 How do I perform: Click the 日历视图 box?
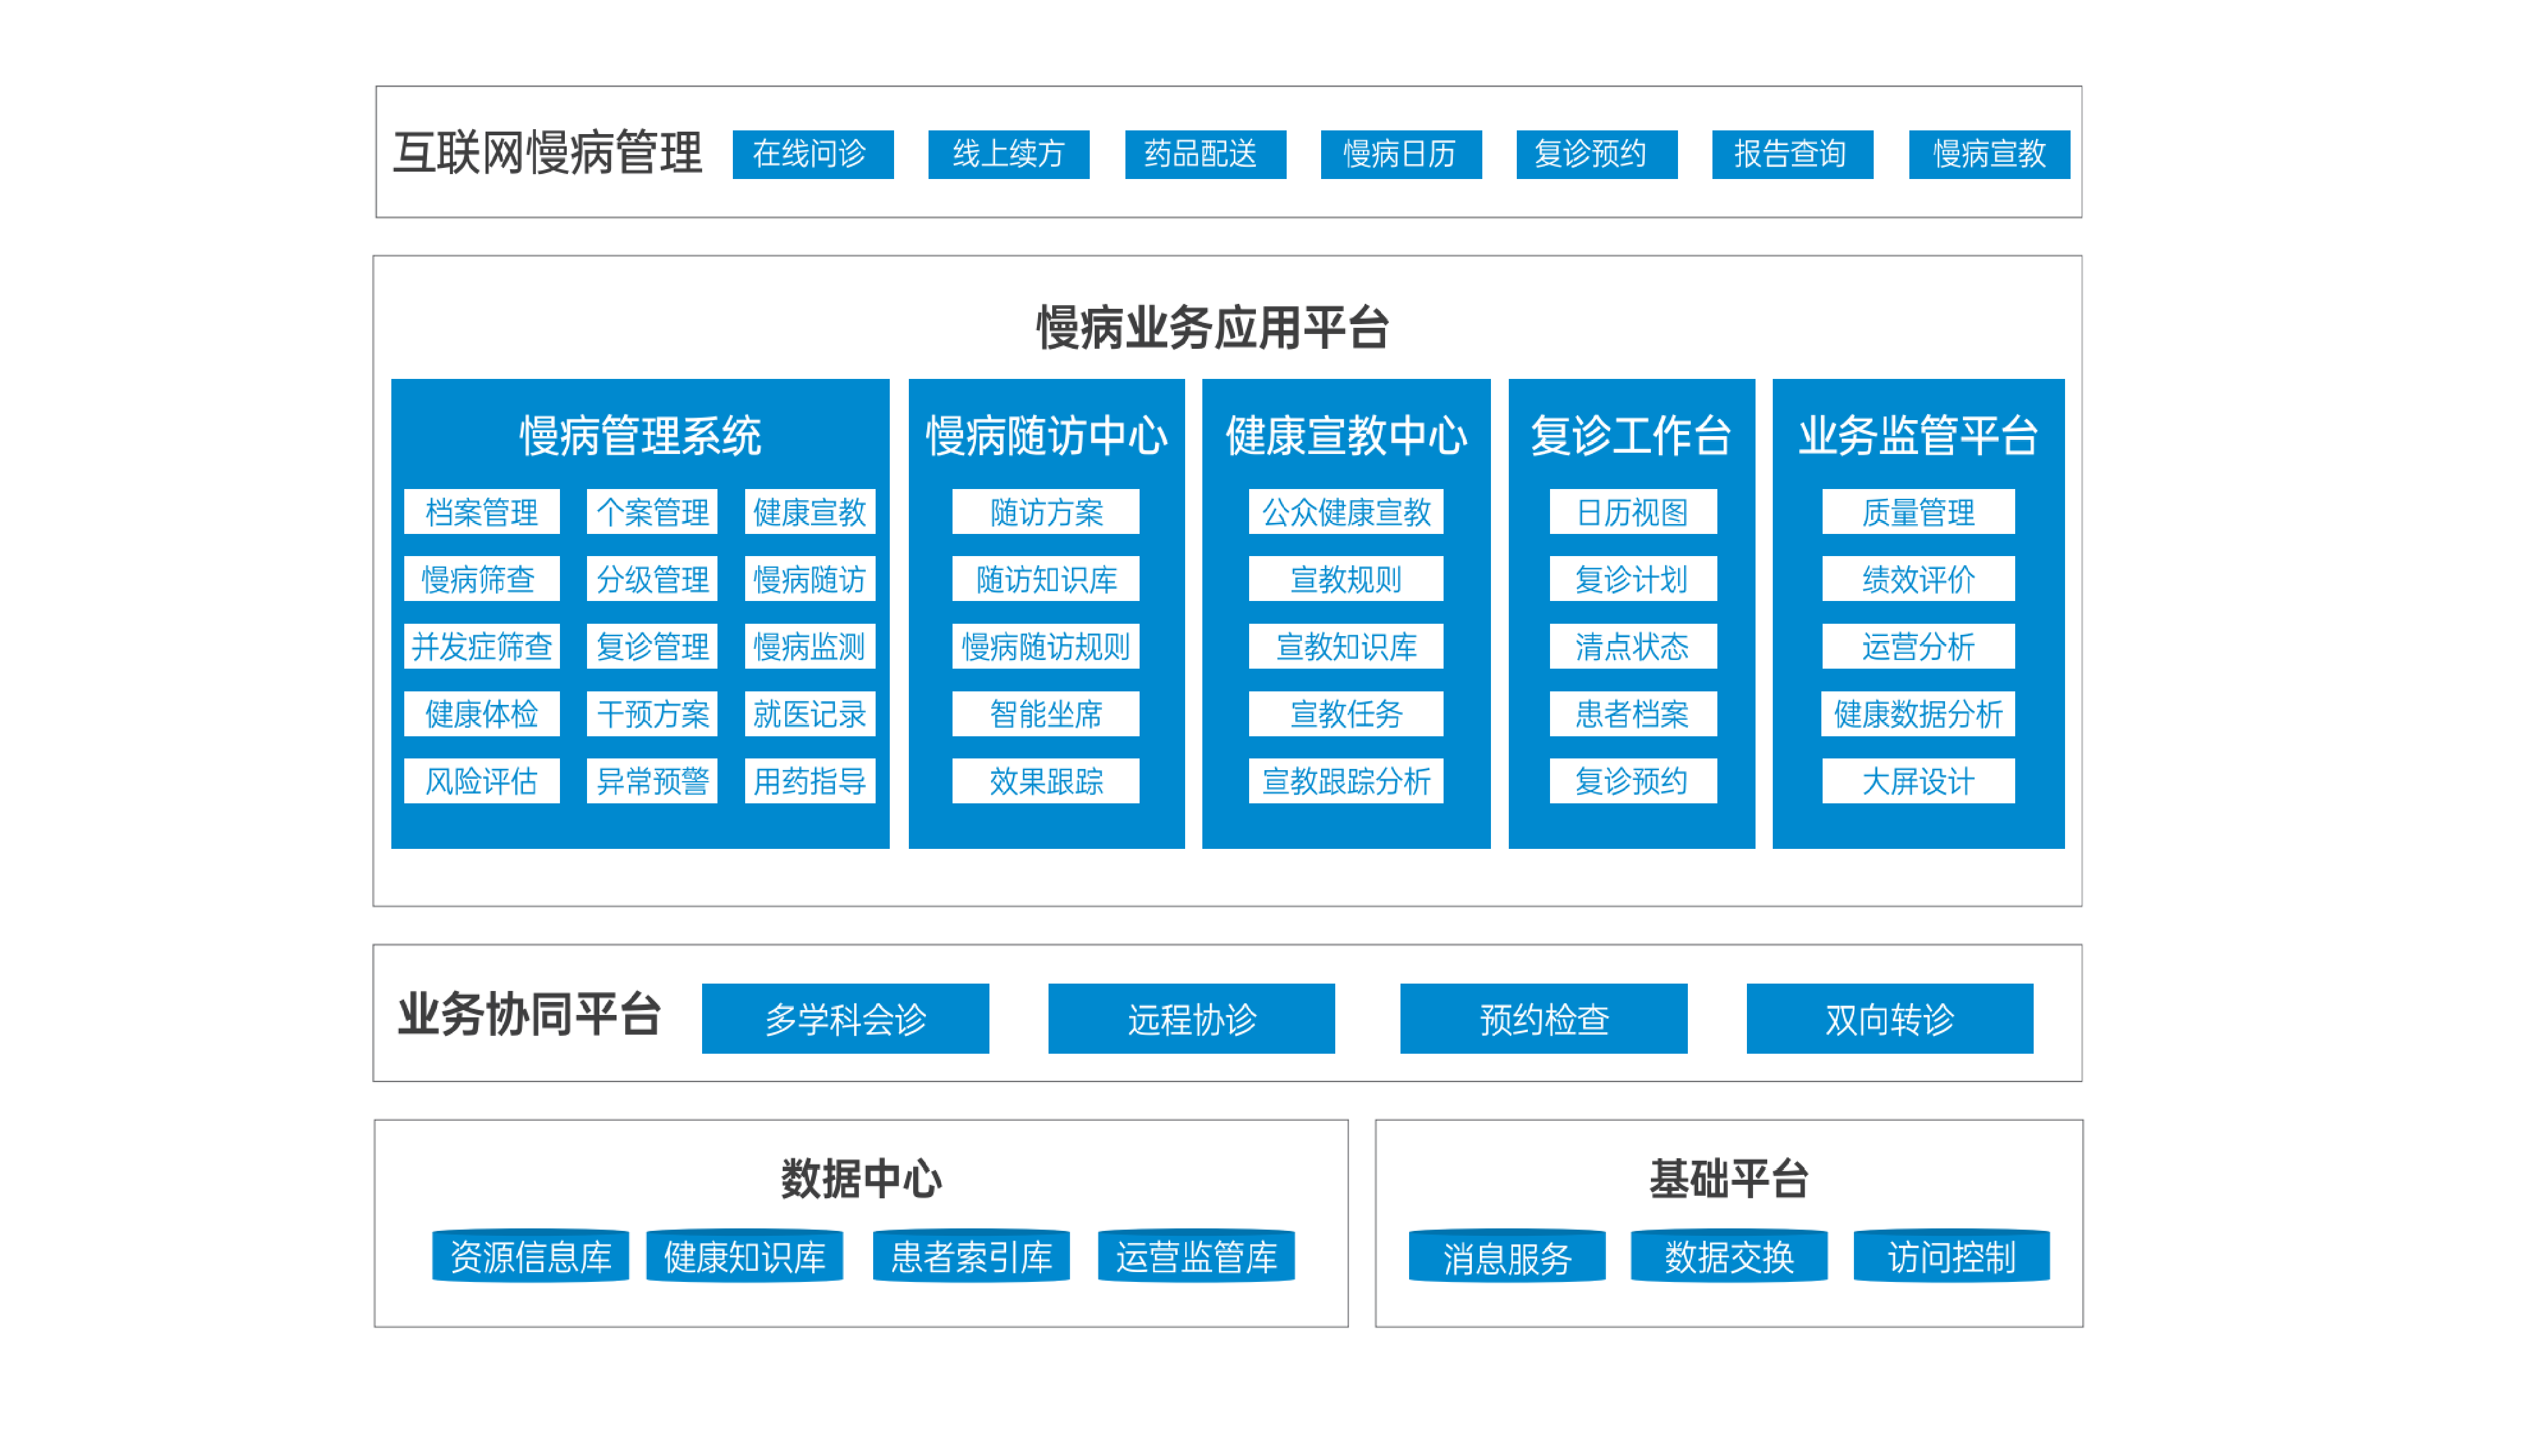[x=1632, y=512]
